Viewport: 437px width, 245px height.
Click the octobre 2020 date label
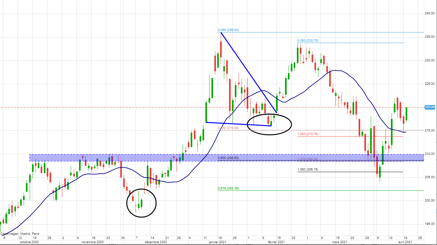point(30,242)
